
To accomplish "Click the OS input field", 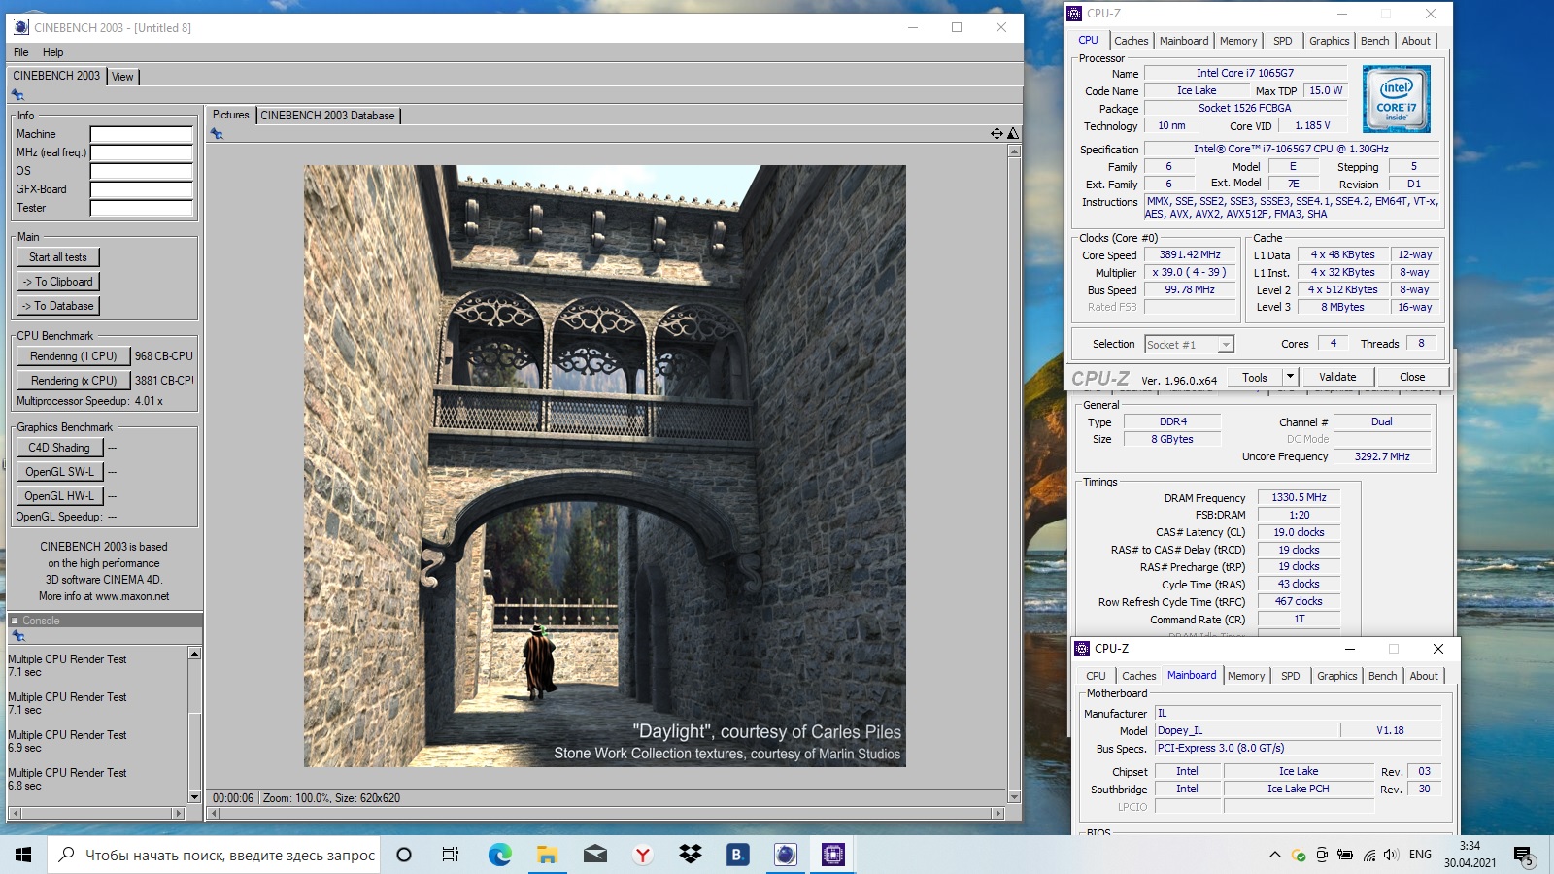I will click(142, 171).
